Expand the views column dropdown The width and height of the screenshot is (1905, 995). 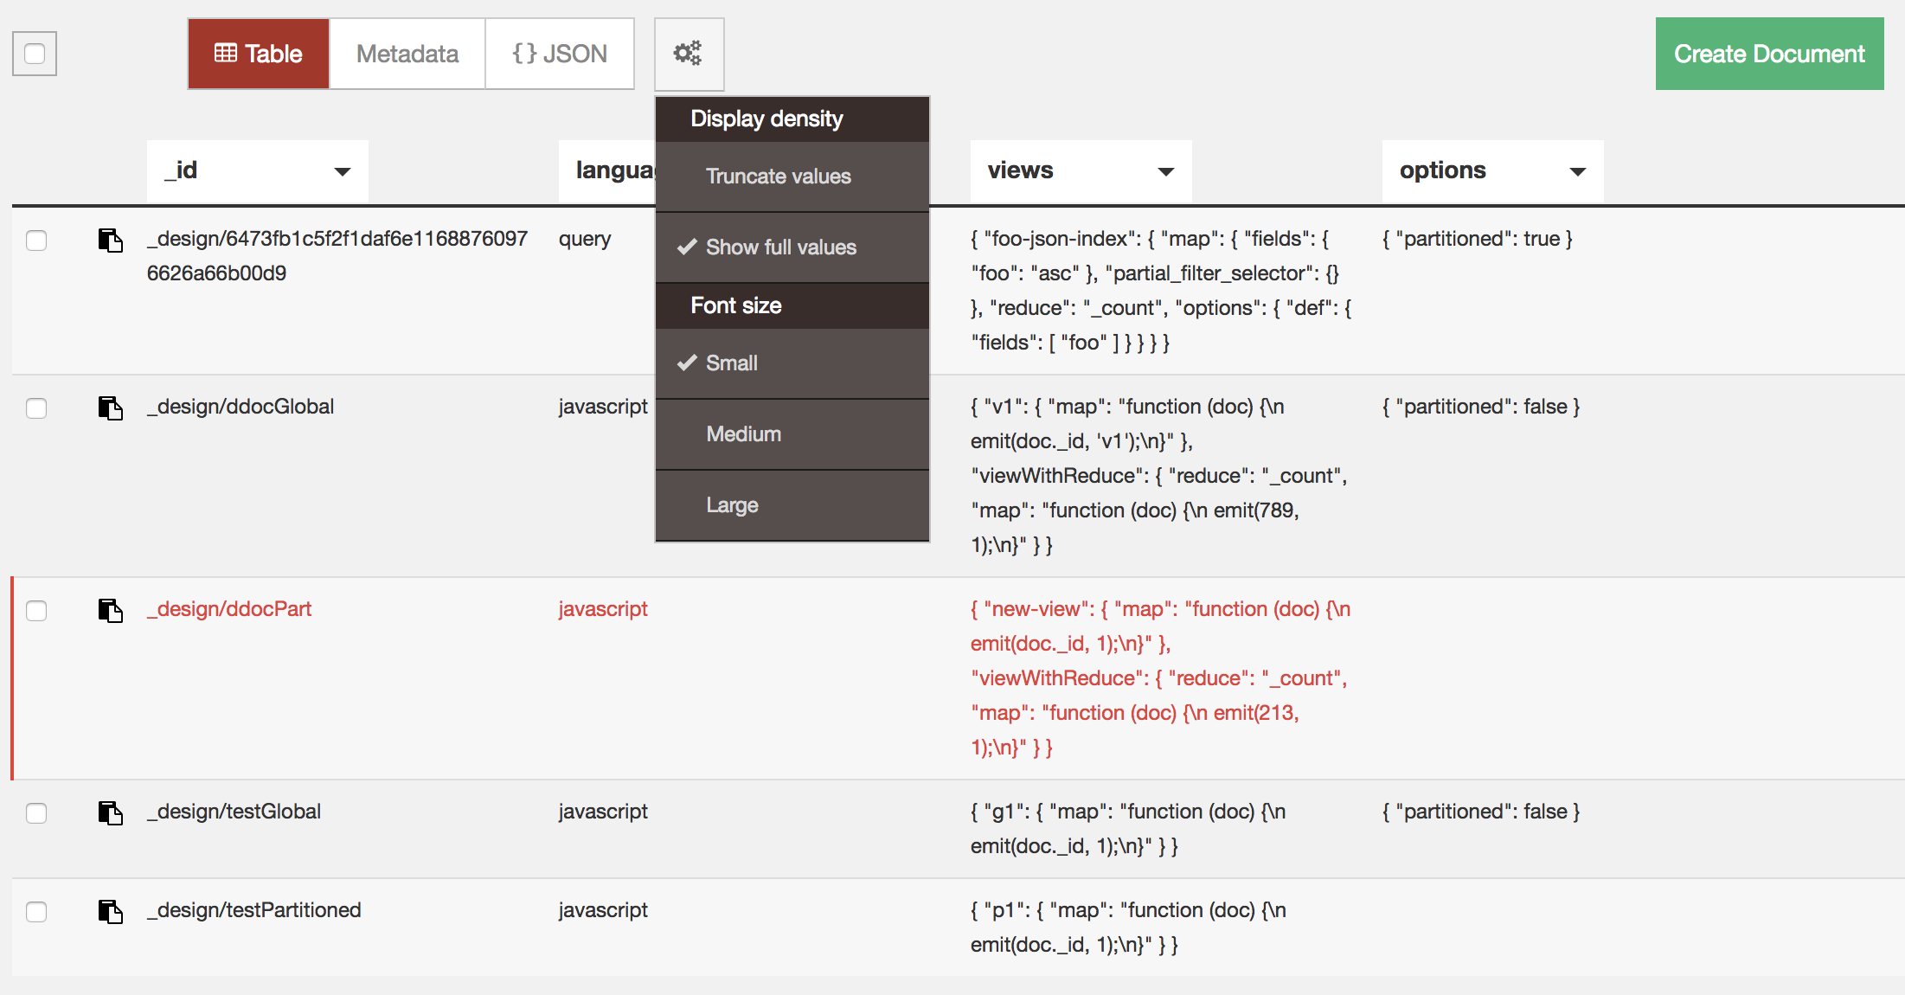1165,171
